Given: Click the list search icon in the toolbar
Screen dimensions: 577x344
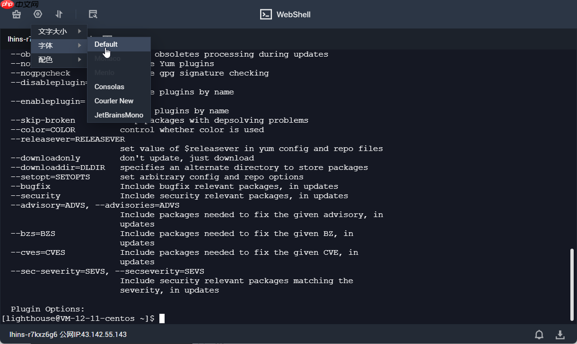Looking at the screenshot, I should pyautogui.click(x=93, y=14).
